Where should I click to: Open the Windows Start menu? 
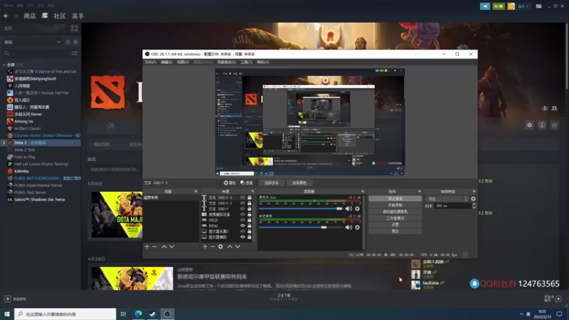point(7,314)
